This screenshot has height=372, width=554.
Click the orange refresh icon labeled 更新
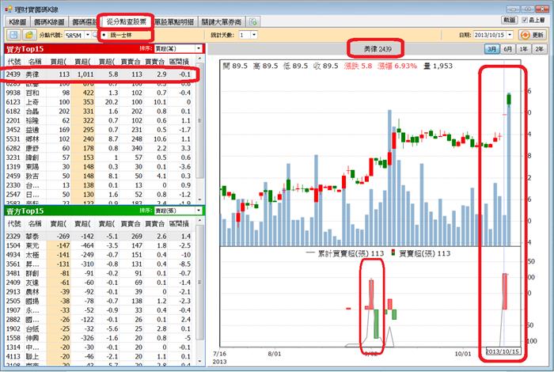[x=533, y=35]
